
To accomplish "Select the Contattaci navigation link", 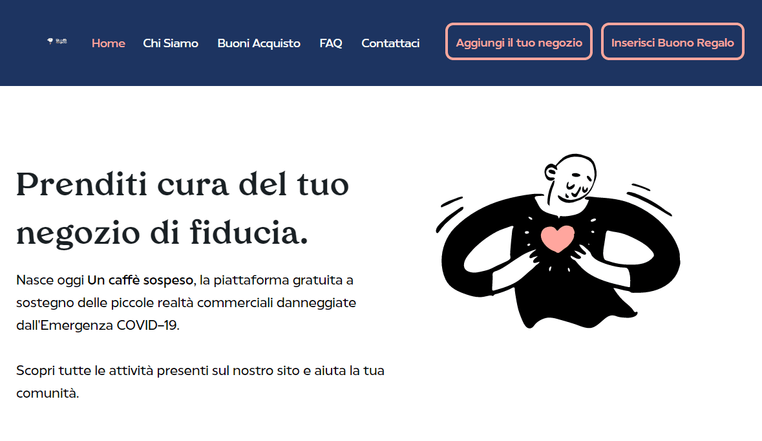I will tap(390, 43).
